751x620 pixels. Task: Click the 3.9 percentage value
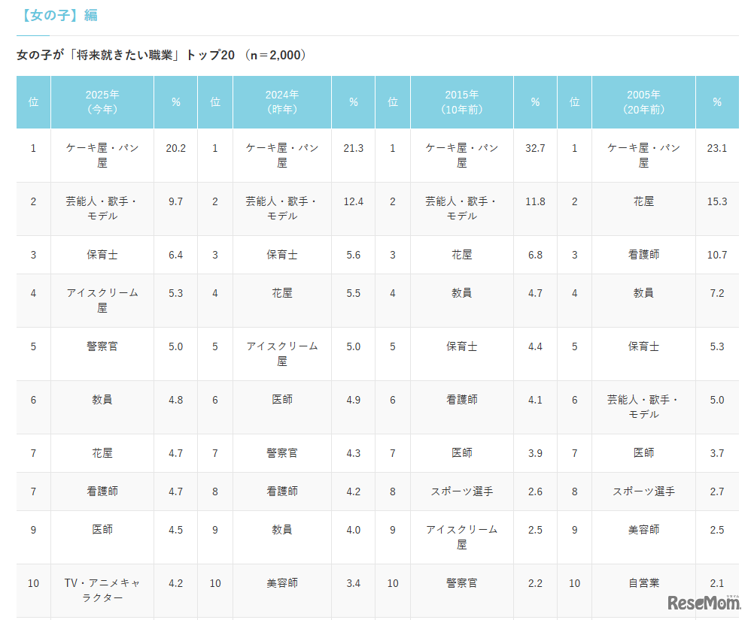click(x=535, y=453)
